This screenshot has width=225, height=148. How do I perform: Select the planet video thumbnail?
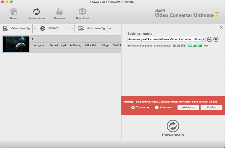point(16,44)
